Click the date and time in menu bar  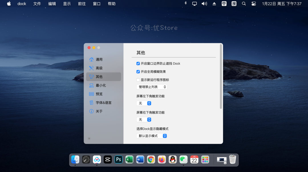[282, 4]
